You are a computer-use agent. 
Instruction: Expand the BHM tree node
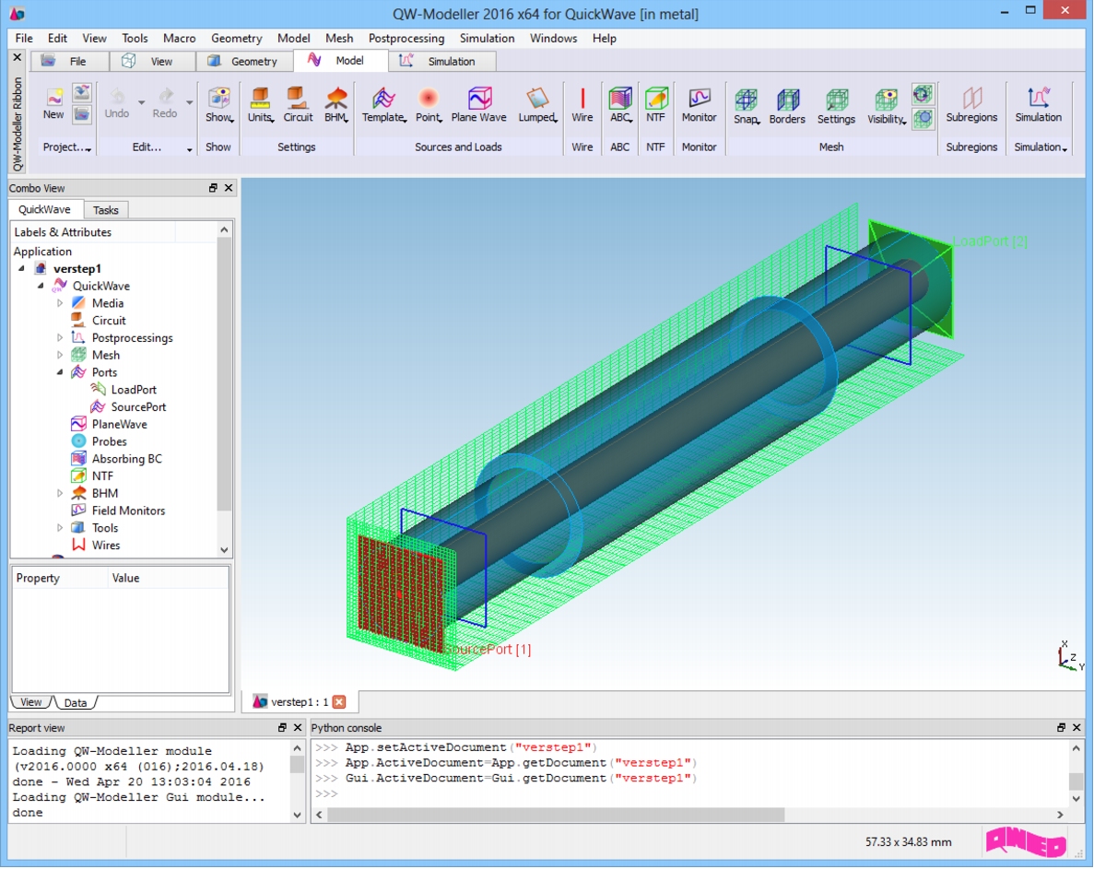point(60,493)
